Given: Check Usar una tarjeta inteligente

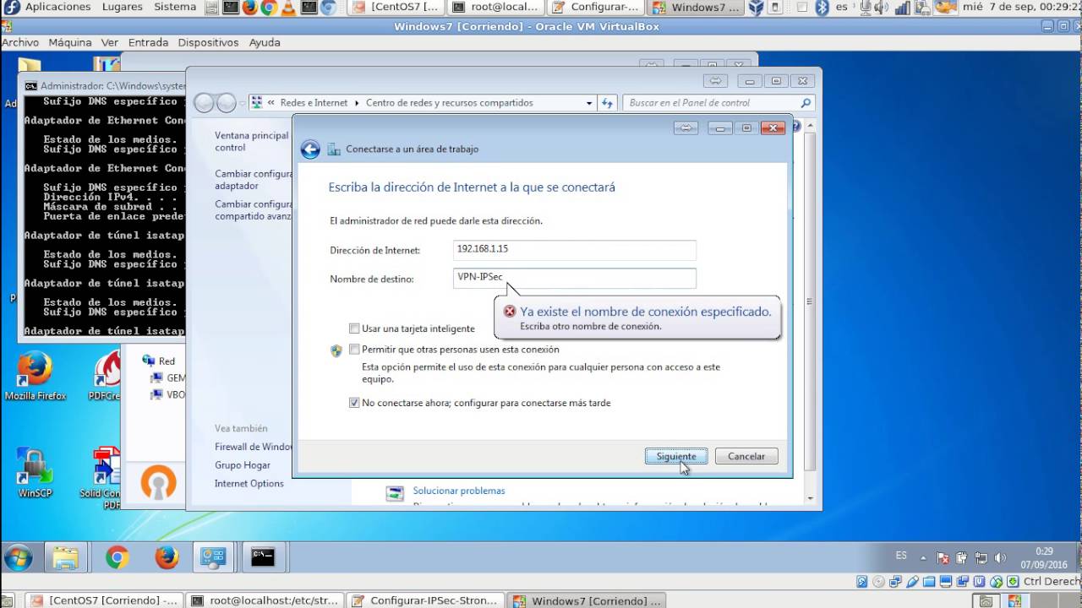Looking at the screenshot, I should click(x=354, y=328).
